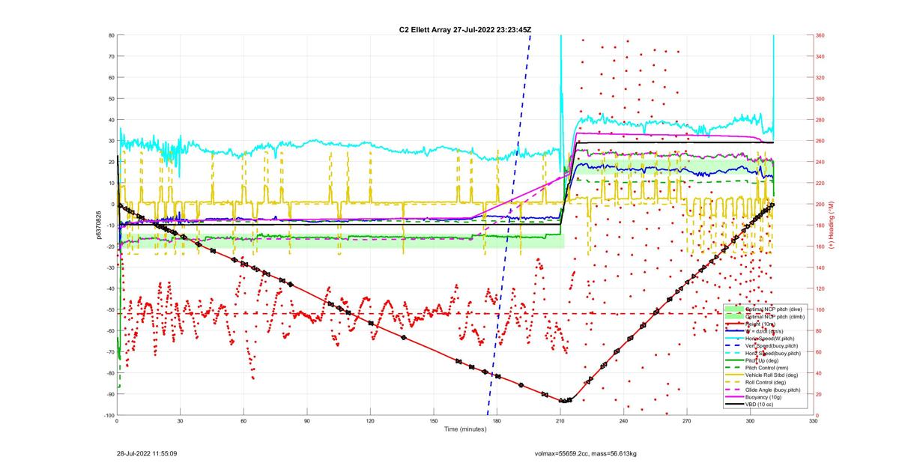This screenshot has width=899, height=466.
Task: Click time axis tick label "120"
Action: (x=370, y=422)
